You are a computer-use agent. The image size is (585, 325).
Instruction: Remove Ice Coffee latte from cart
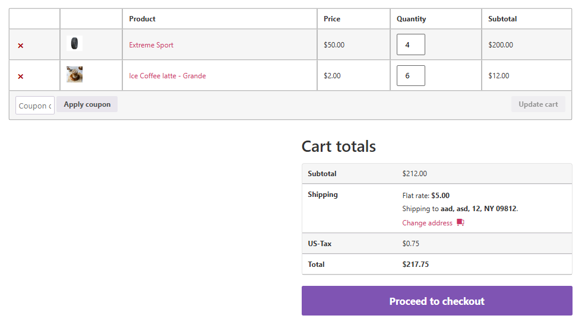click(x=21, y=77)
